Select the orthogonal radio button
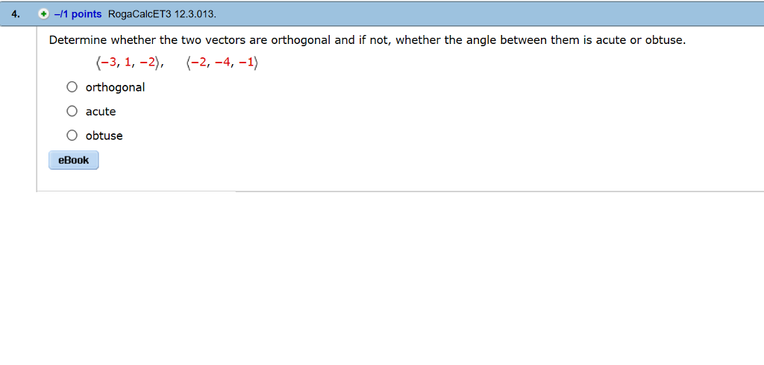The height and width of the screenshot is (365, 764). pyautogui.click(x=72, y=87)
